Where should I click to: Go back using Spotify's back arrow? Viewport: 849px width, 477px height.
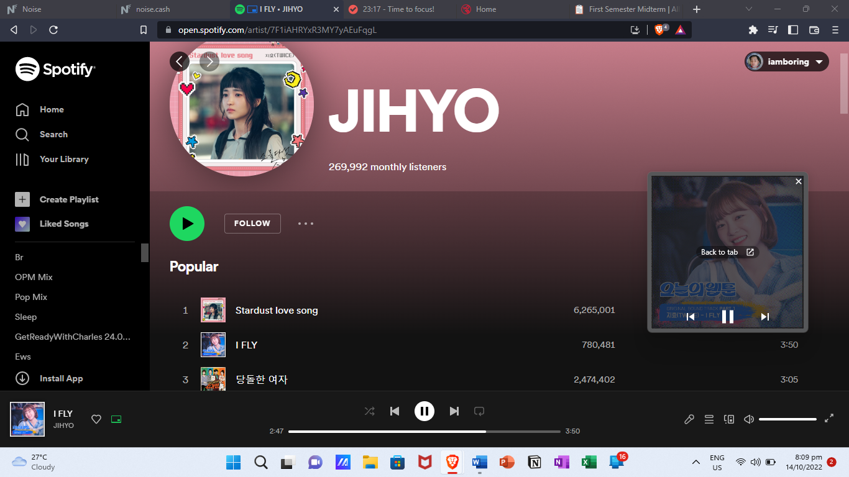click(180, 61)
